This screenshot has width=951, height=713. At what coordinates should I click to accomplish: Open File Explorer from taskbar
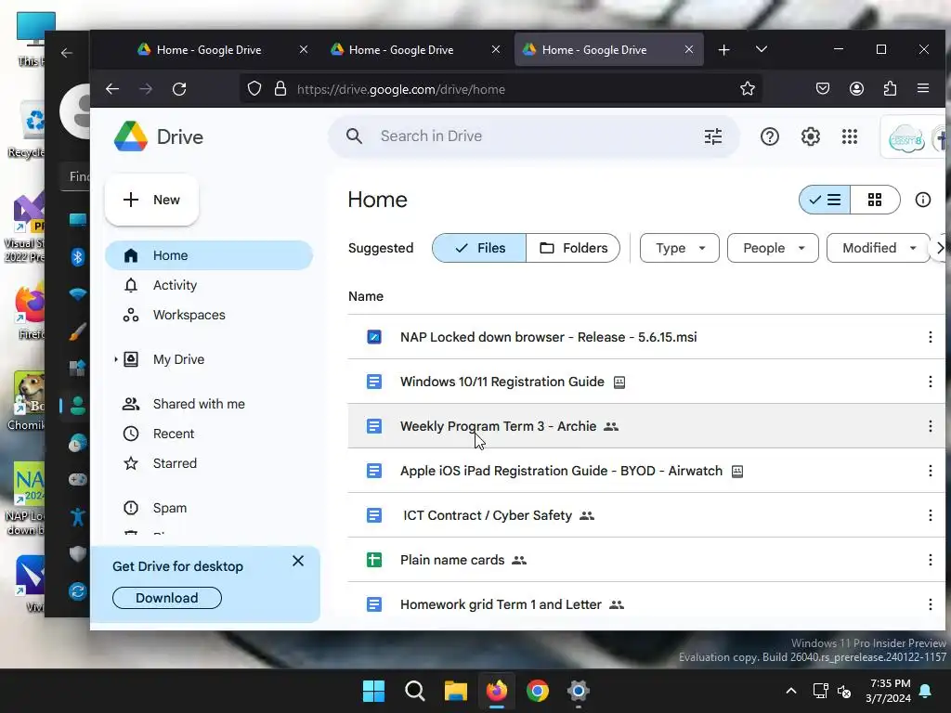click(x=455, y=691)
